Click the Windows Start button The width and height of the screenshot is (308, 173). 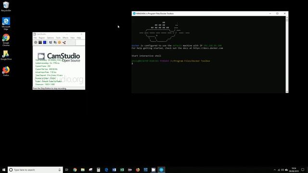pyautogui.click(x=4, y=170)
